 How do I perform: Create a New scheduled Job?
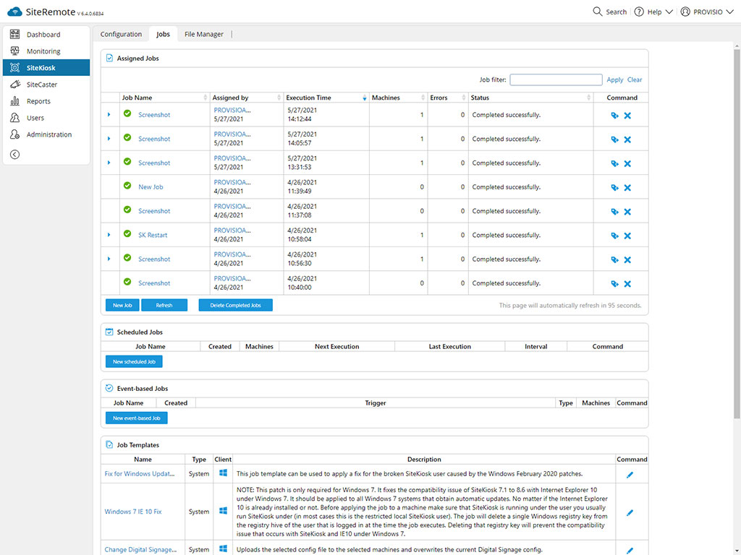coord(134,361)
